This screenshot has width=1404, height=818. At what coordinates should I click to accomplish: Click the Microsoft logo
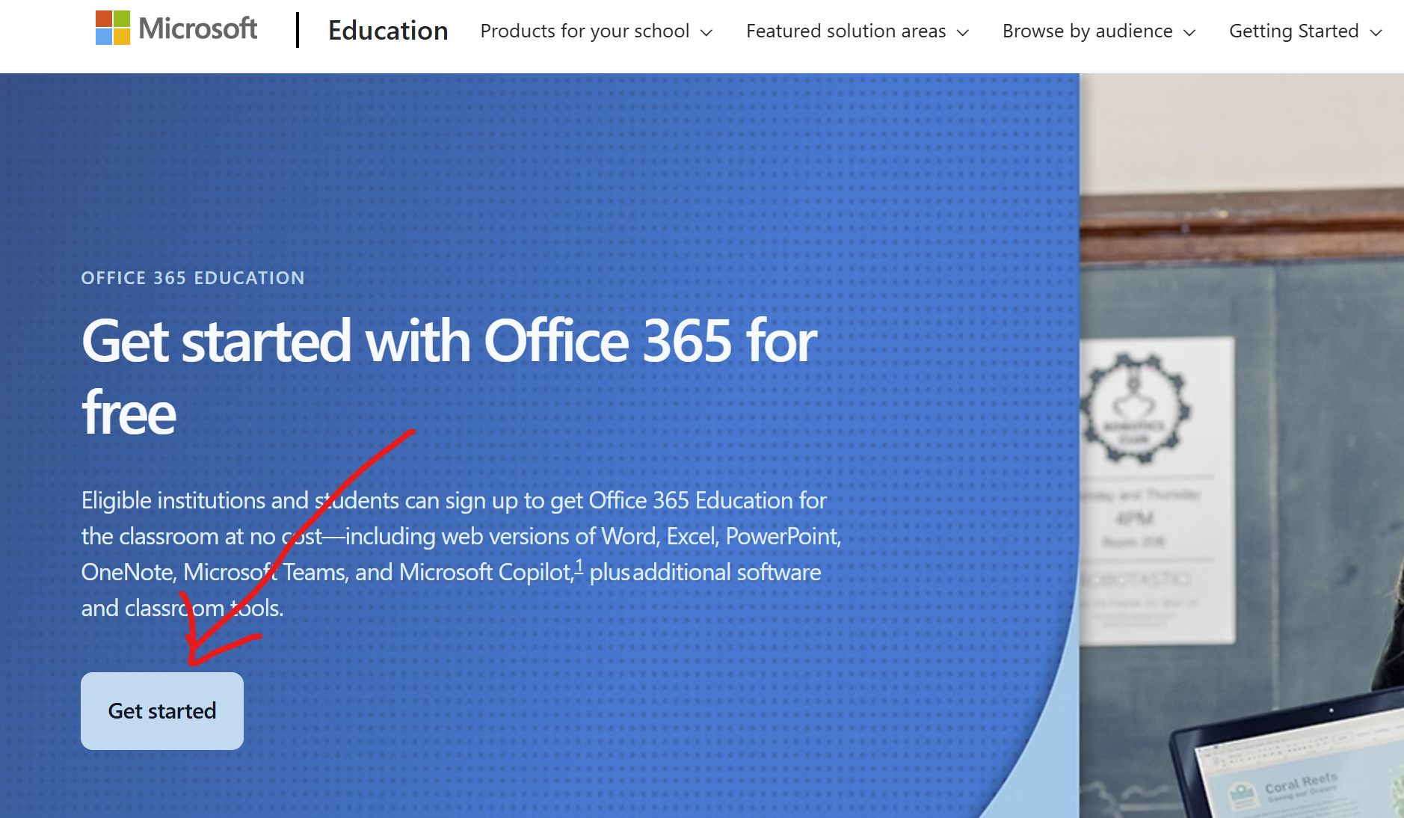click(x=176, y=28)
